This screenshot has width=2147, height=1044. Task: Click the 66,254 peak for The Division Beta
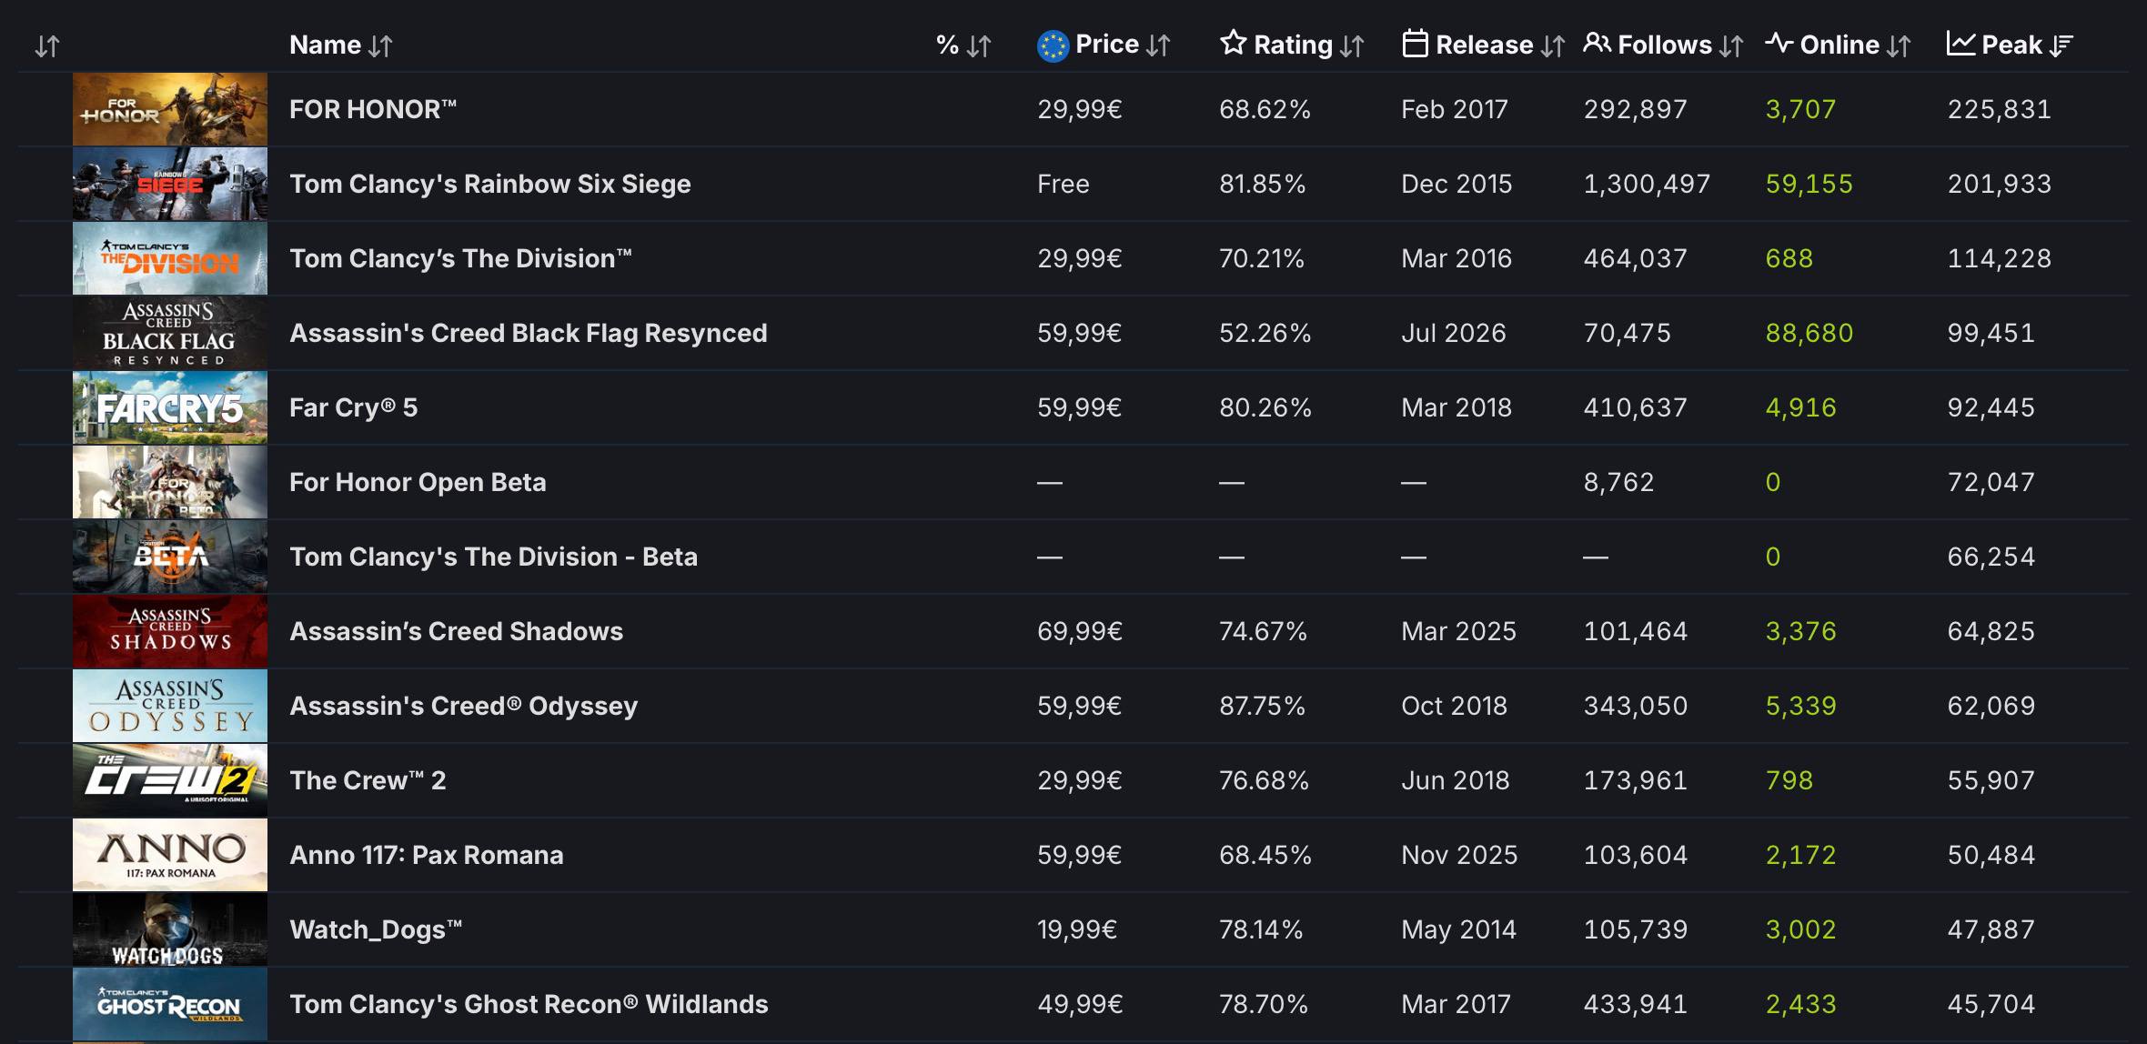pos(1991,557)
